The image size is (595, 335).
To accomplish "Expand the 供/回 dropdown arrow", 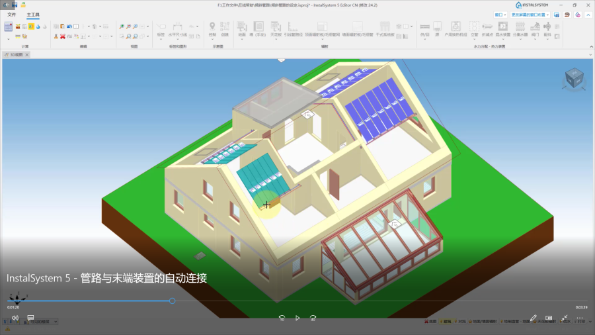I will click(425, 39).
